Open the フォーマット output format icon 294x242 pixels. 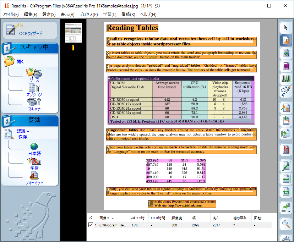click(34, 176)
